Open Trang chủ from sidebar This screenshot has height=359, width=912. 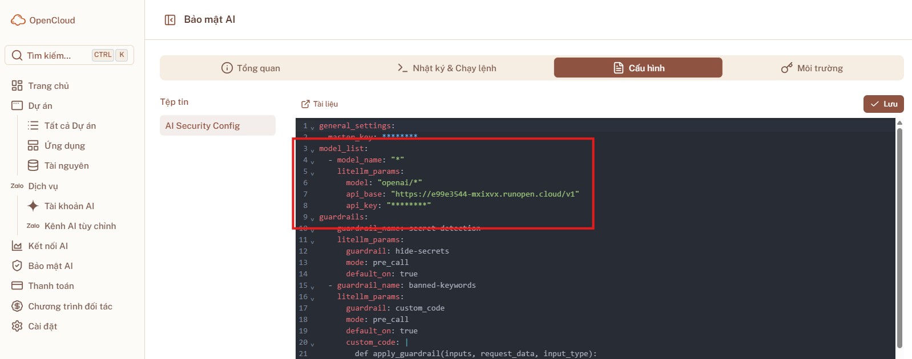point(49,86)
